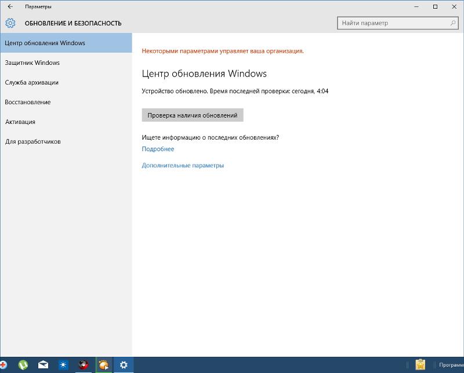Open Служба архивации section

66,82
